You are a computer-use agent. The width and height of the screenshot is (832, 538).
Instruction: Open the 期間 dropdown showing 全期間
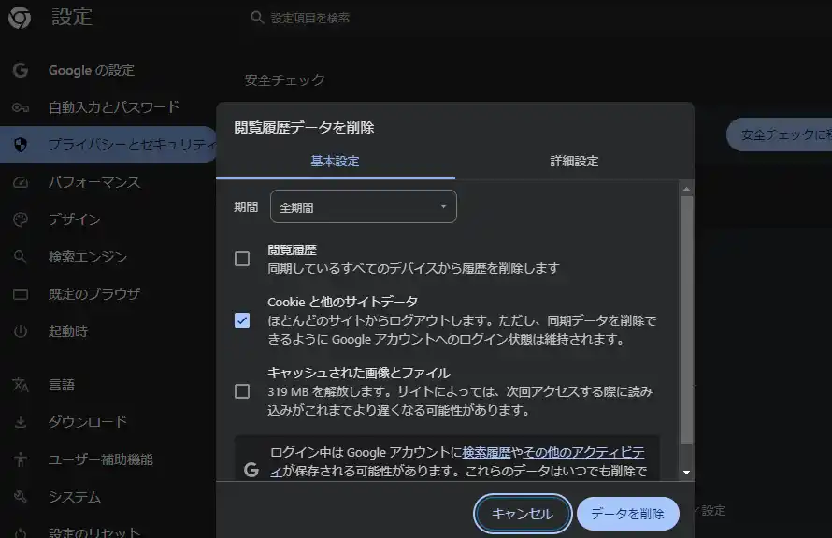pos(363,207)
